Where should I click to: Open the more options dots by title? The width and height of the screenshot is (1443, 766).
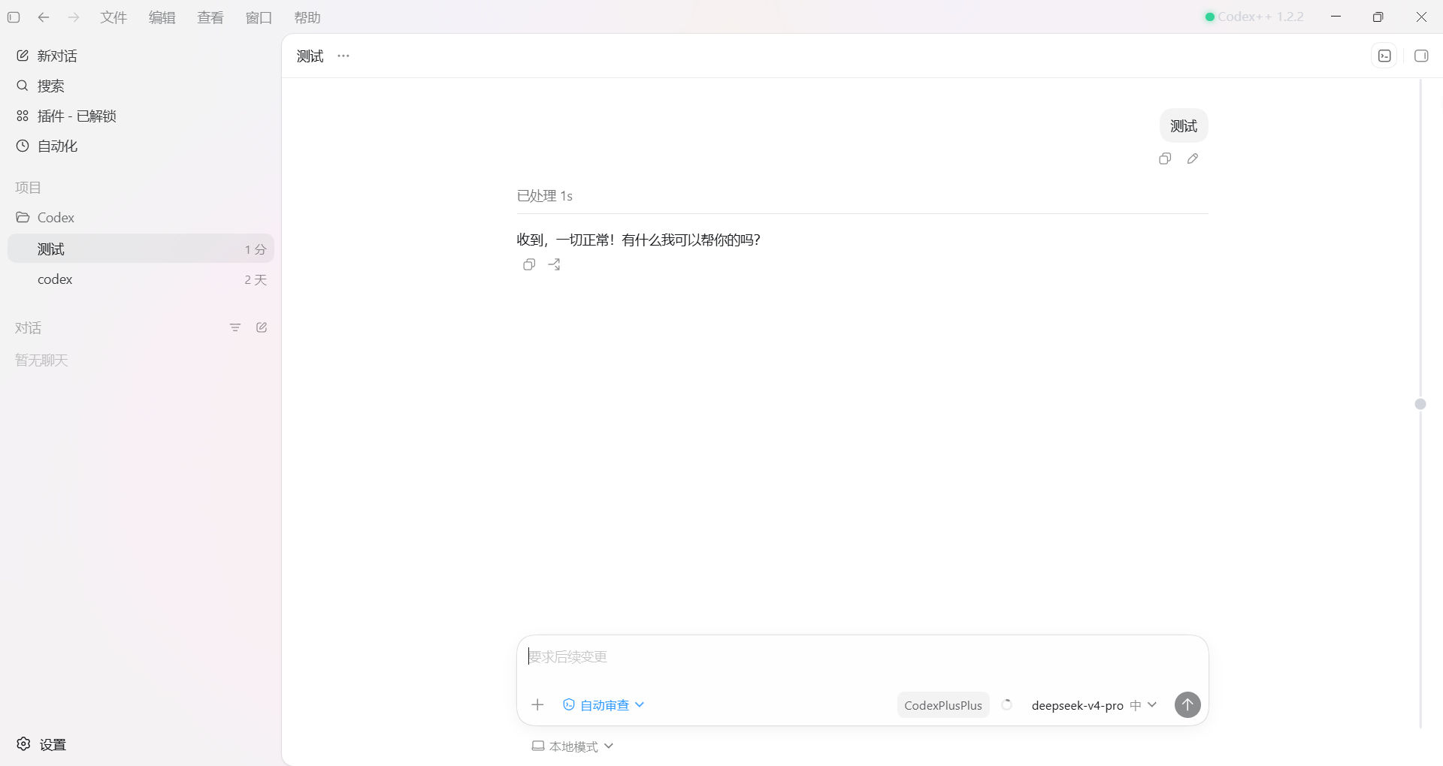pos(343,56)
